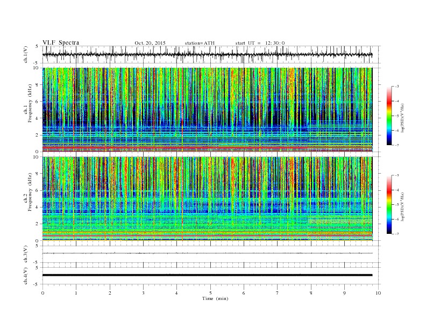Click the ch.2 spectrogram plot
The height and width of the screenshot is (329, 426).
pos(207,199)
